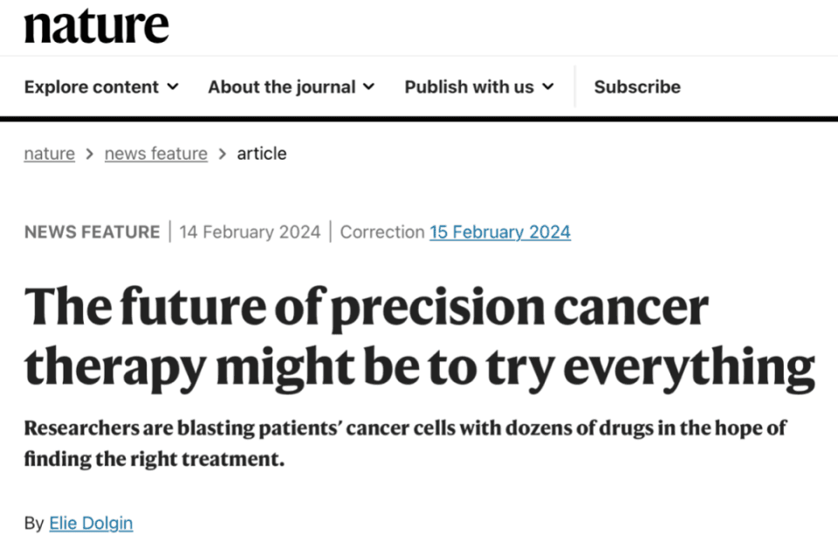The width and height of the screenshot is (838, 542).
Task: Expand the Publish with us chevron arrow
Action: coord(548,86)
